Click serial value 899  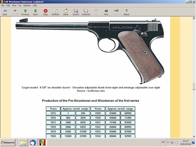pos(83,113)
